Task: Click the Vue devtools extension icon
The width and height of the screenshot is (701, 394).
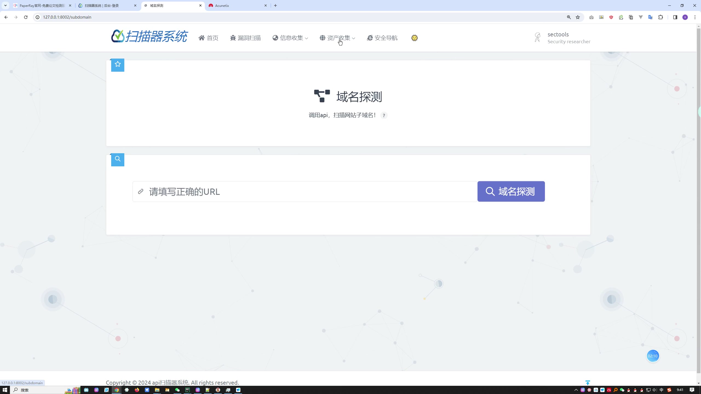Action: pyautogui.click(x=641, y=17)
